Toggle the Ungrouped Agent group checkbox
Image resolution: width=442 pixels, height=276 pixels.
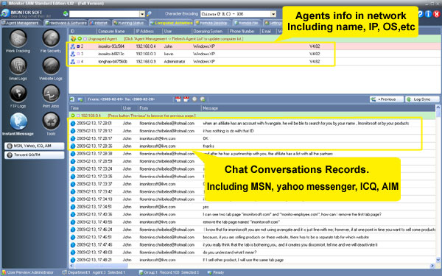(x=85, y=38)
